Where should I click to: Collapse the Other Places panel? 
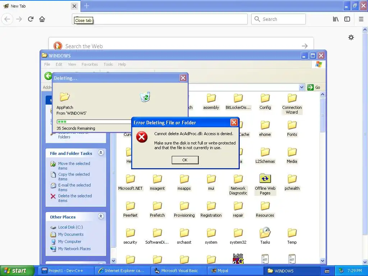tap(101, 216)
